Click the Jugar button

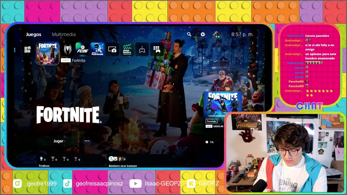[x=58, y=141]
